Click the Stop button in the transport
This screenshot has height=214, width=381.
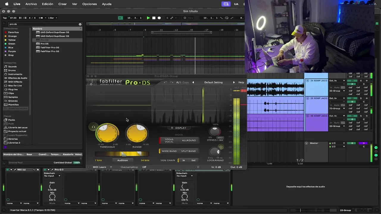(154, 18)
